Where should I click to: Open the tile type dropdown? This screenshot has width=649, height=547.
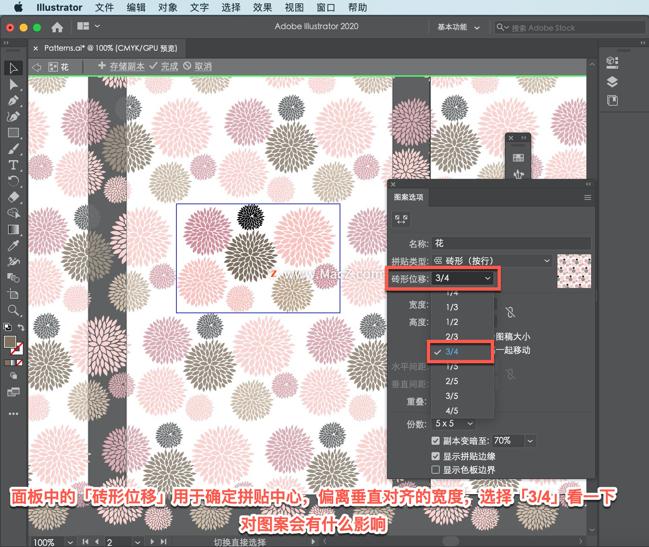coord(492,260)
